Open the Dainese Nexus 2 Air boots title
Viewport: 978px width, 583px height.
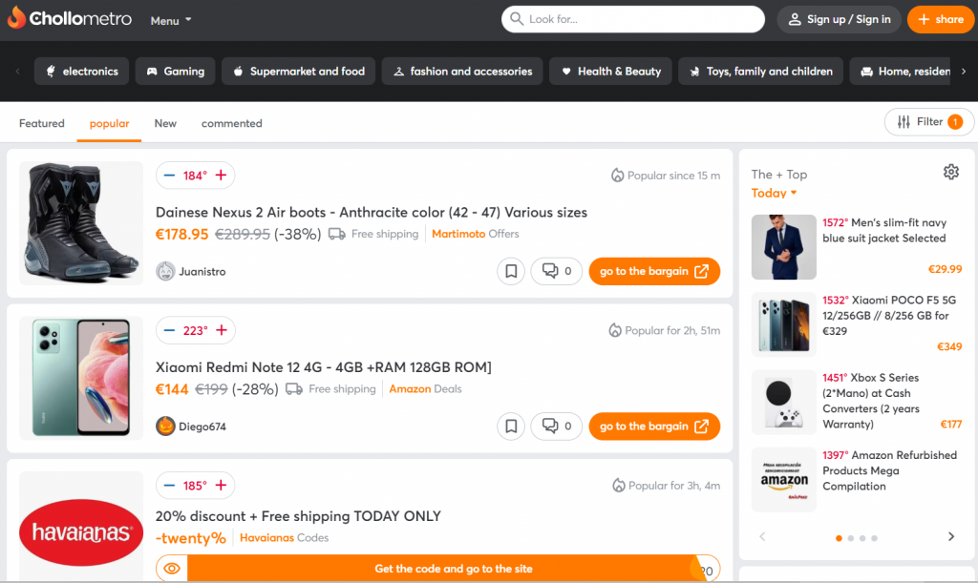click(x=372, y=213)
